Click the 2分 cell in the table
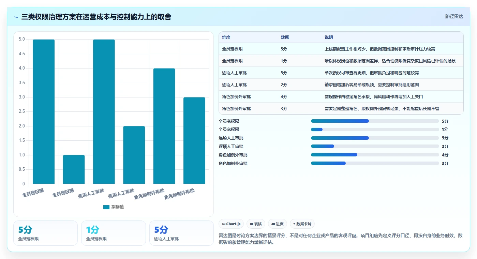This screenshot has height=259, width=477. [x=284, y=85]
